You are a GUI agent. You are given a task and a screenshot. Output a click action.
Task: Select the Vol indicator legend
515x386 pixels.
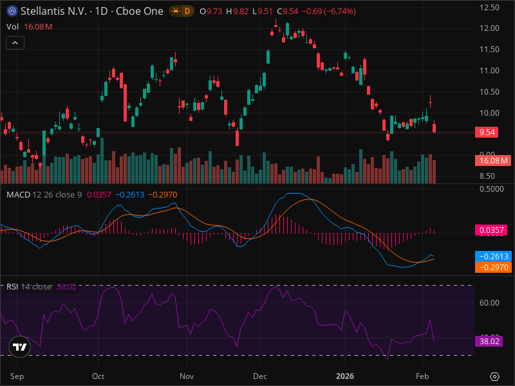coord(12,26)
